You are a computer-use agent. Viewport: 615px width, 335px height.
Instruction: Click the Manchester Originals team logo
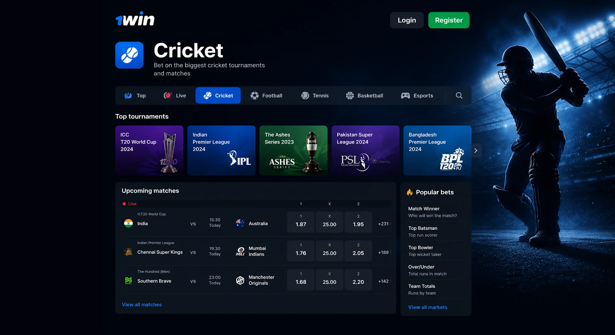240,280
